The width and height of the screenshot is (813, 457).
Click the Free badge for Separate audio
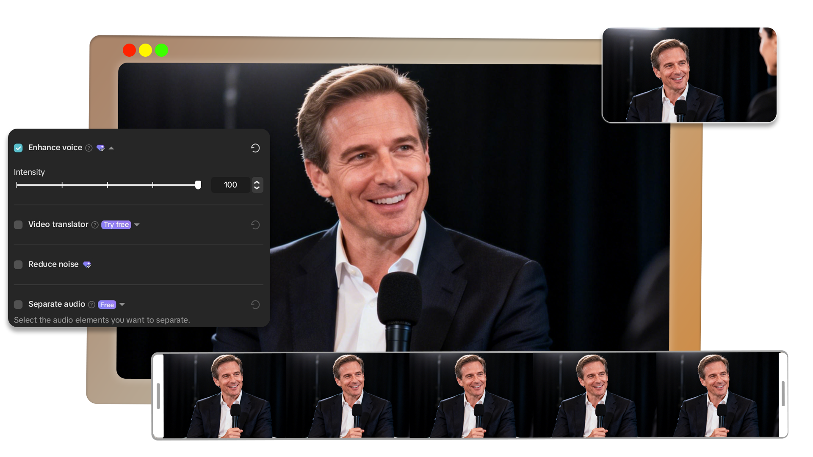[107, 304]
